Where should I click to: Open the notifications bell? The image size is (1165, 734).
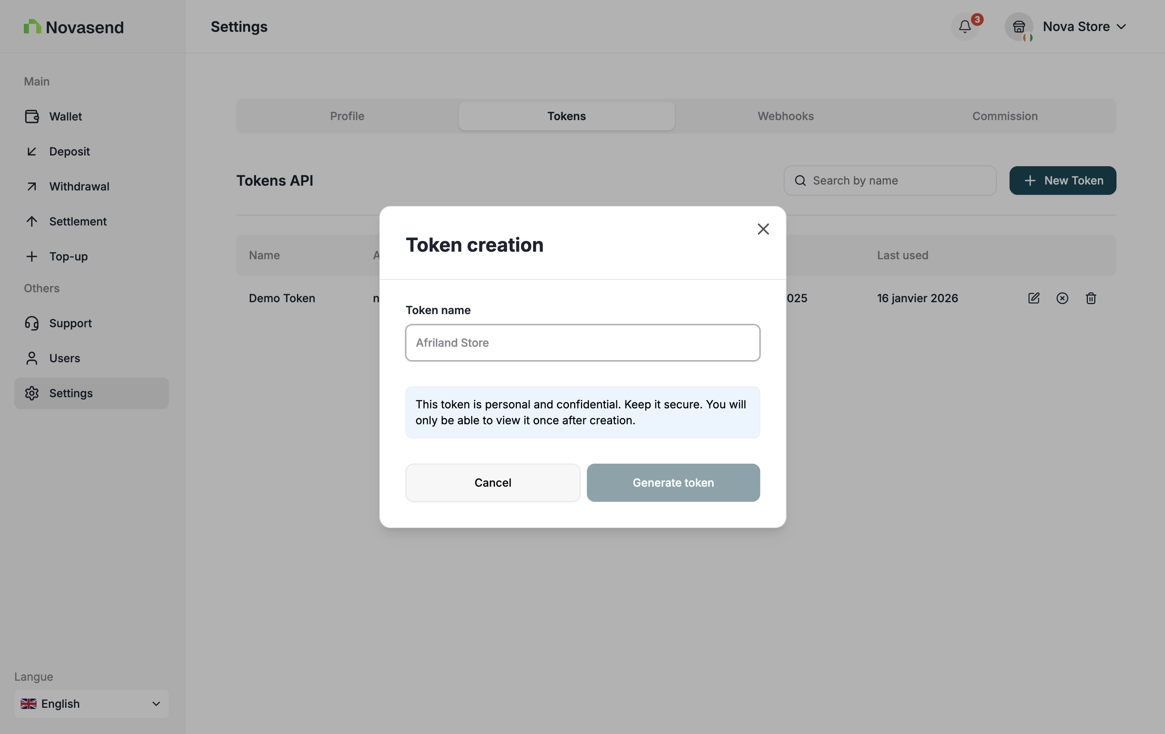pos(965,27)
